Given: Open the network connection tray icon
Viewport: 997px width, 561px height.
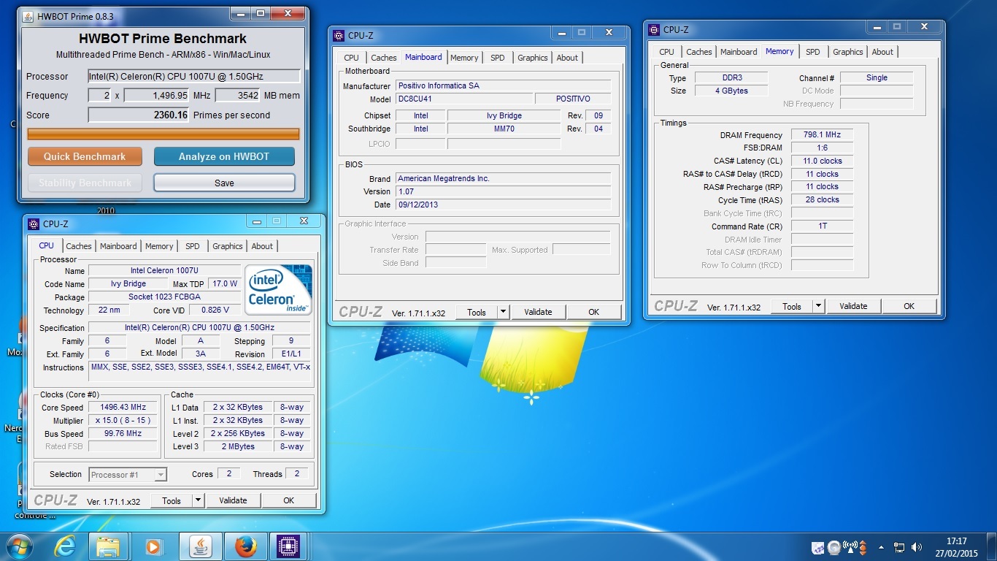Looking at the screenshot, I should [899, 547].
